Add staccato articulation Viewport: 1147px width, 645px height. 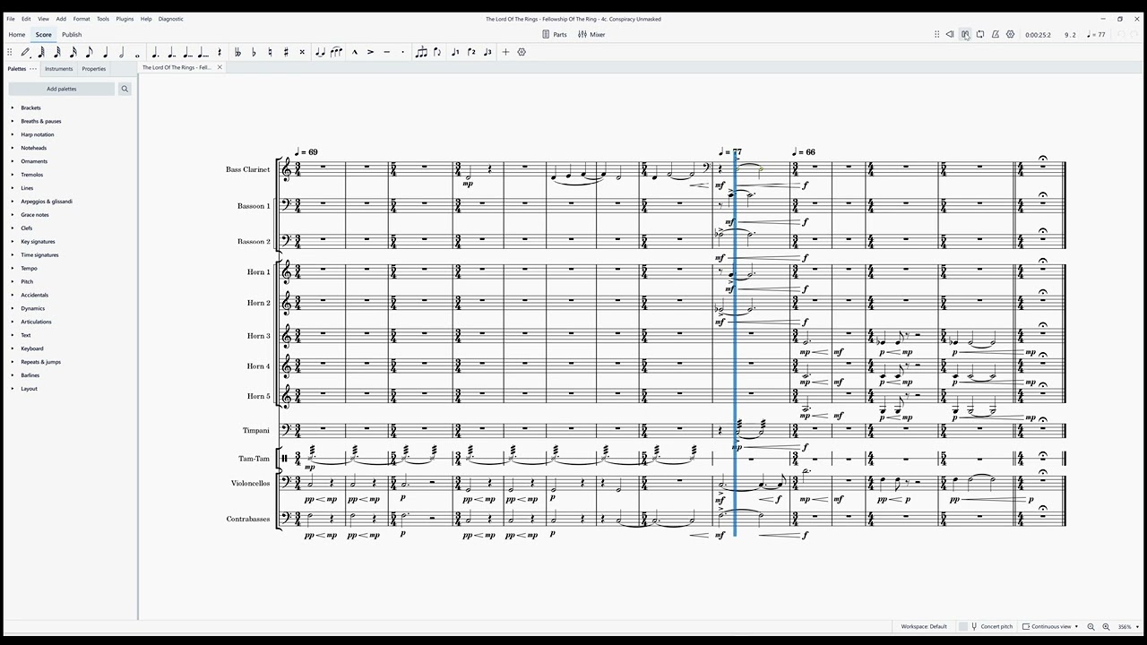pos(402,52)
